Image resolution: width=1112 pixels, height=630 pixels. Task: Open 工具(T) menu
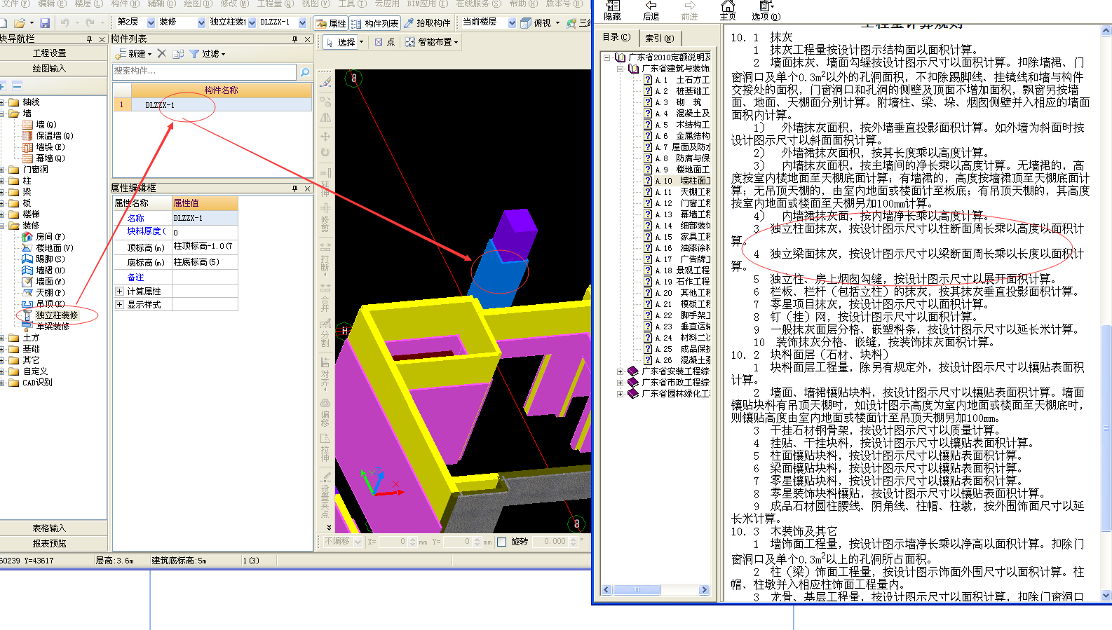coord(351,4)
